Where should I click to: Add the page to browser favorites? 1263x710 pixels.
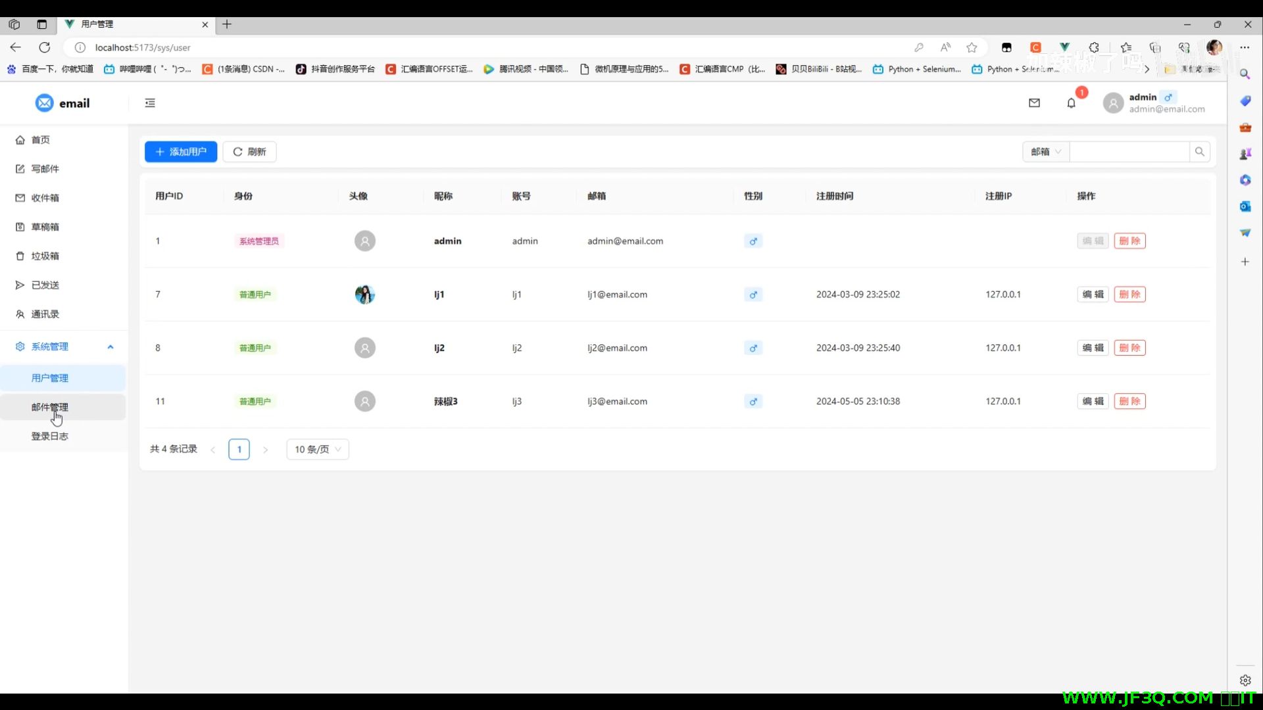[972, 47]
